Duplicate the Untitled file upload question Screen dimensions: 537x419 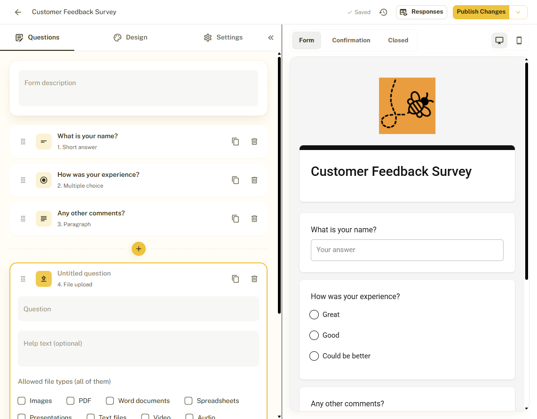tap(235, 279)
